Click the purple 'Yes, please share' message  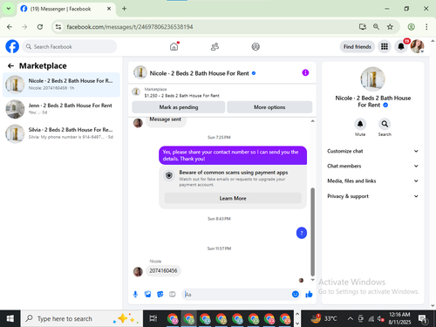click(x=233, y=155)
